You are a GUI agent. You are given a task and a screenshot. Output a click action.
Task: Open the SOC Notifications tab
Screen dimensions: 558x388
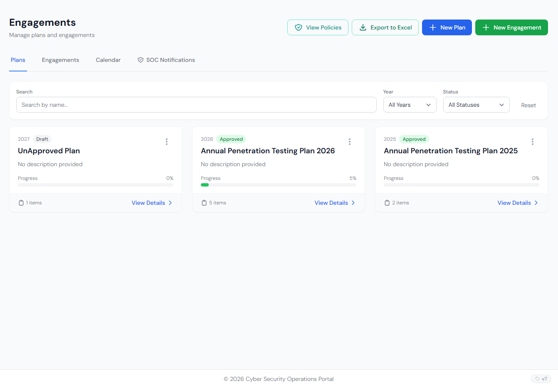tap(166, 60)
